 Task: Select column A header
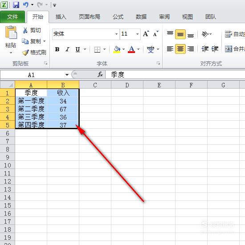[31, 85]
